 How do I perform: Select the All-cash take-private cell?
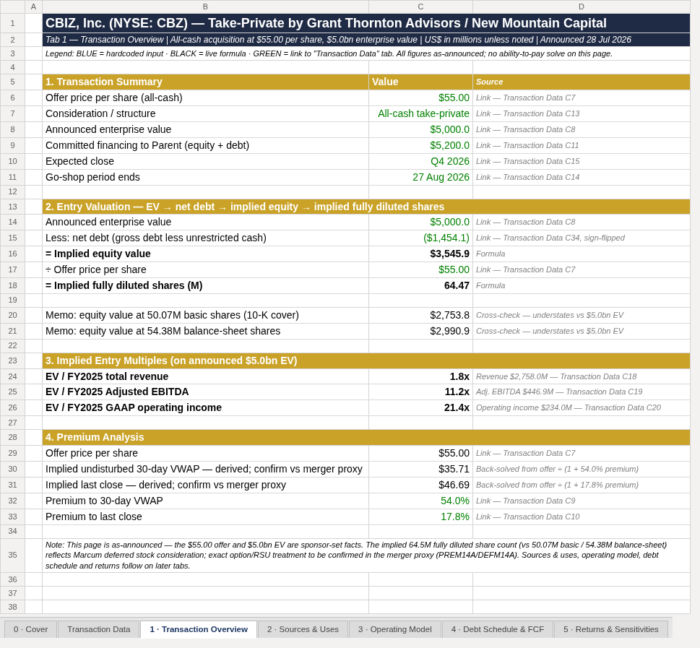click(x=420, y=114)
